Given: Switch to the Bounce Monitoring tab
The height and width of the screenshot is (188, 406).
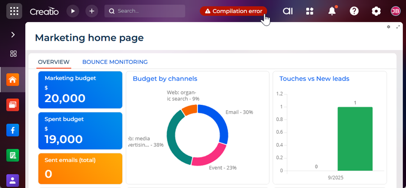Looking at the screenshot, I should (x=115, y=62).
